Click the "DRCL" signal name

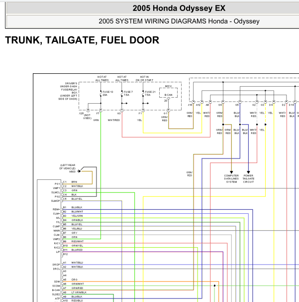[57, 269]
